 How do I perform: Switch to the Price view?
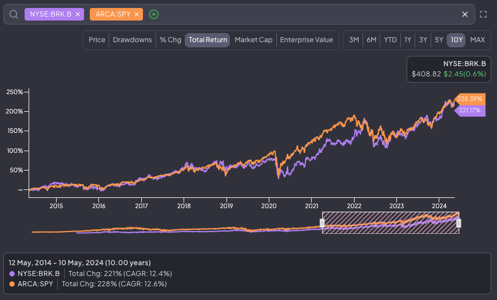tap(97, 40)
